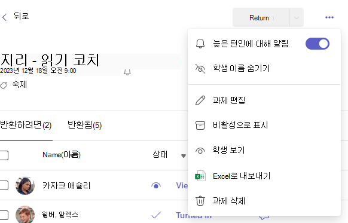Image resolution: width=348 pixels, height=223 pixels.
Task: Click the back arrow icon beside 뒤로
Action: (4, 17)
